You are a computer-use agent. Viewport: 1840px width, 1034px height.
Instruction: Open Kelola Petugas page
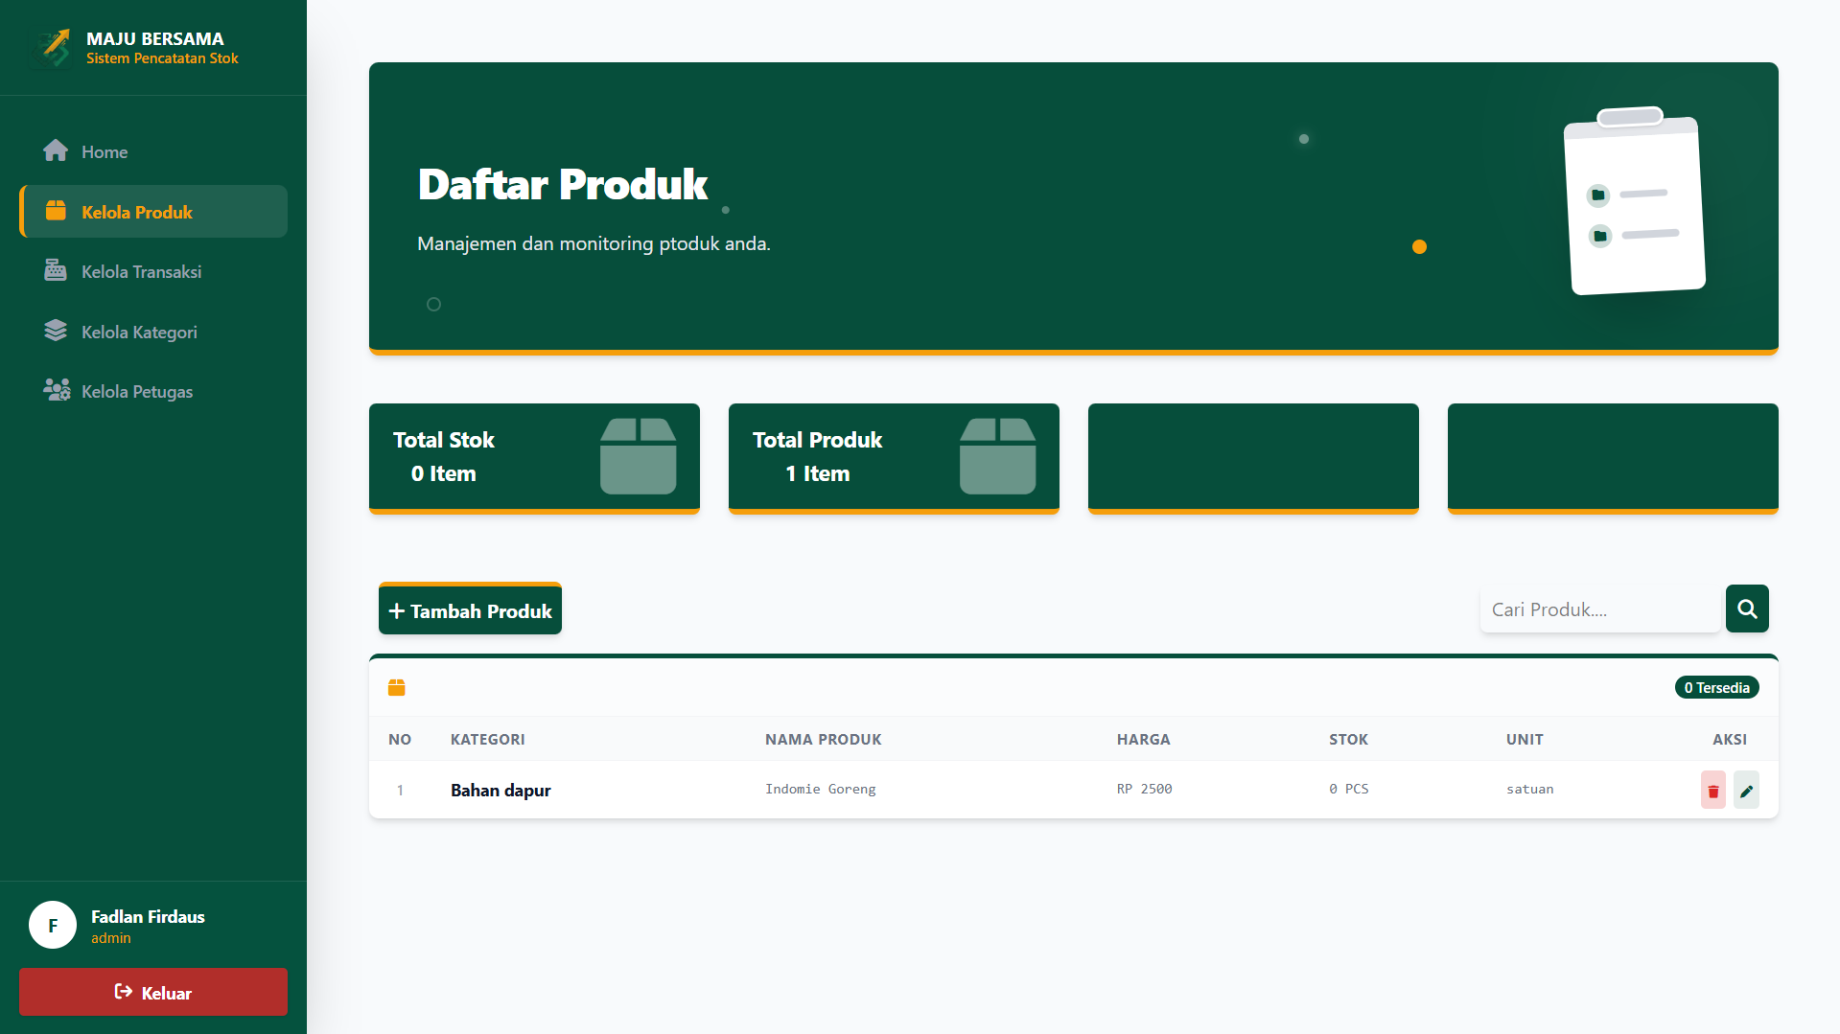click(x=153, y=391)
